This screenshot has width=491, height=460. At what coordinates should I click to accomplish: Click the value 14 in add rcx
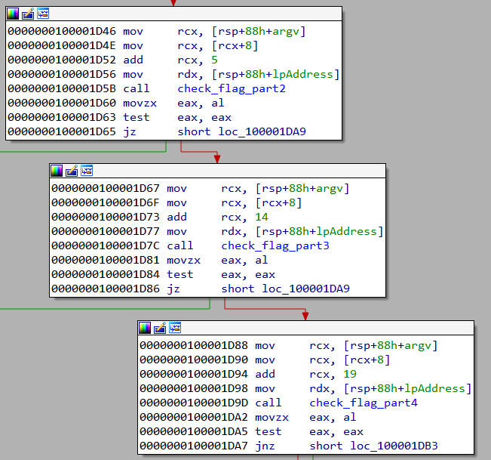coord(262,217)
